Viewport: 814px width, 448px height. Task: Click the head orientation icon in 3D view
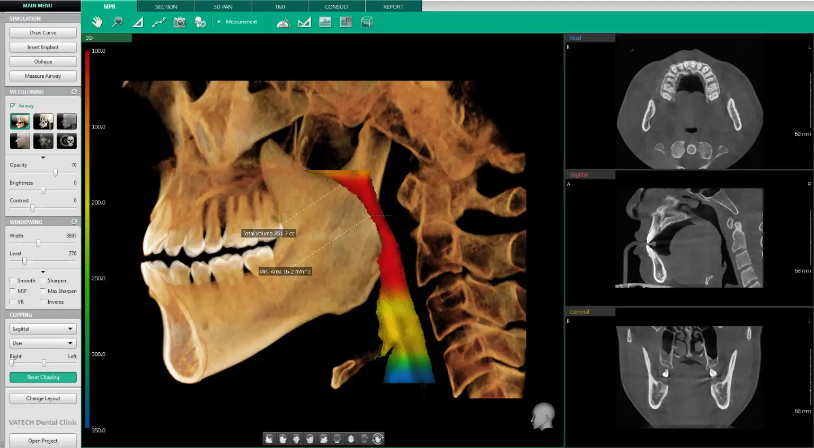[x=542, y=416]
